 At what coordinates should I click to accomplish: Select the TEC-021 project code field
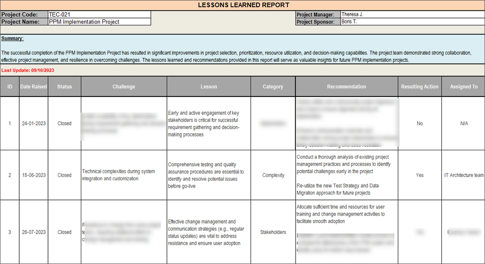99,15
